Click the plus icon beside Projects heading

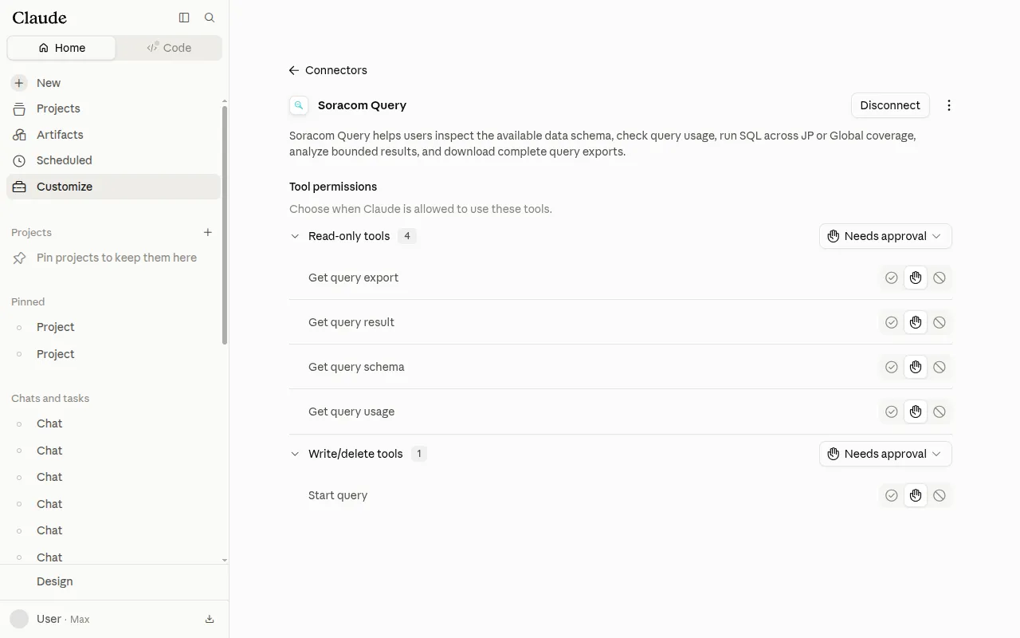[208, 232]
